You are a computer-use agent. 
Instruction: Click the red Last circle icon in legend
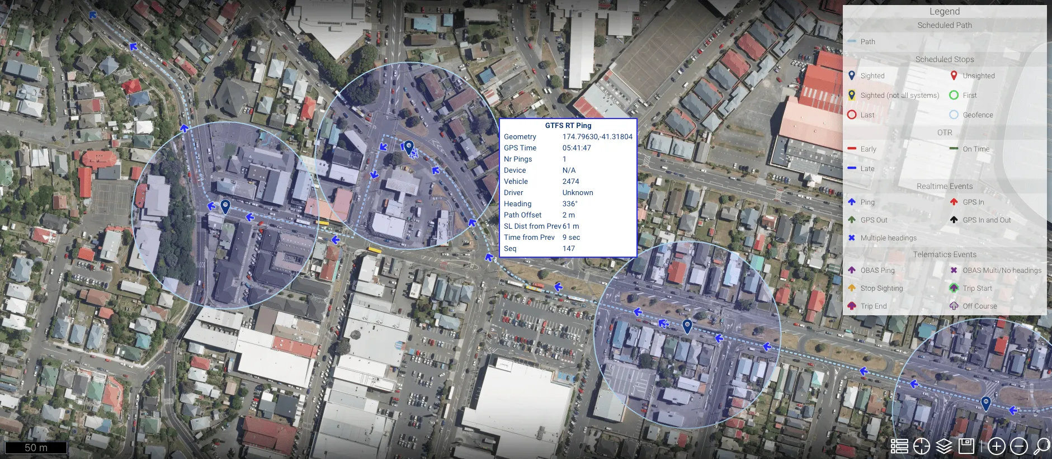(852, 115)
